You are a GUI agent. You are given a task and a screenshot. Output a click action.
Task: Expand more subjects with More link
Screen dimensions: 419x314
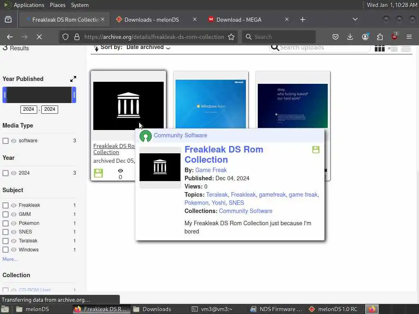(x=10, y=259)
